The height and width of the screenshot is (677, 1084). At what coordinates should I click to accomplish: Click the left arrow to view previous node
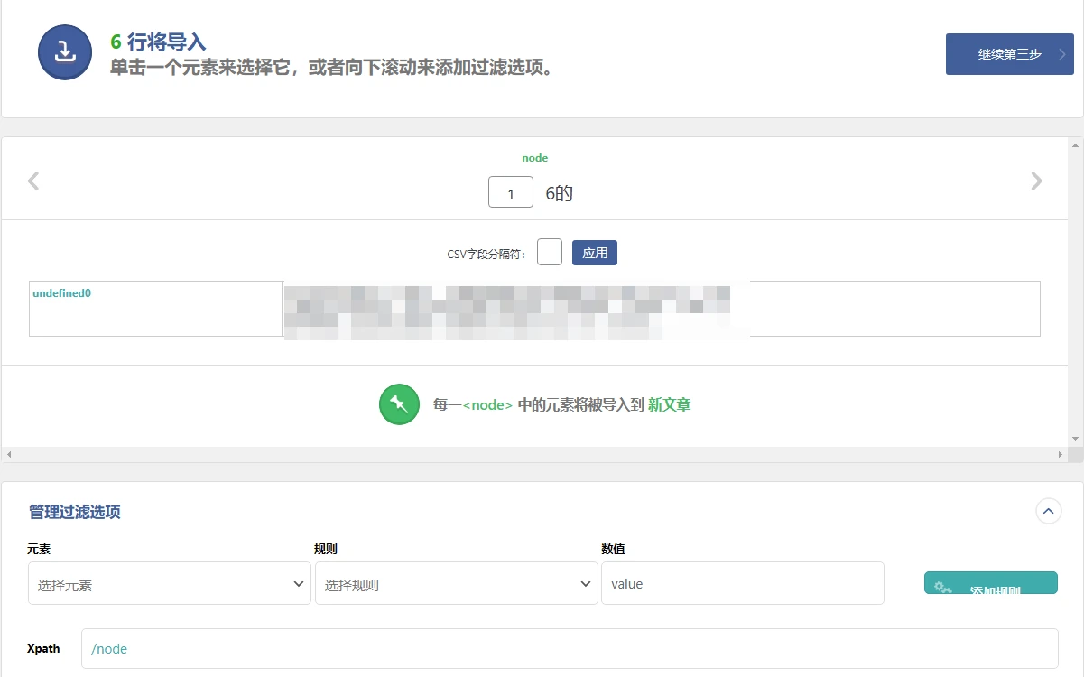point(32,181)
